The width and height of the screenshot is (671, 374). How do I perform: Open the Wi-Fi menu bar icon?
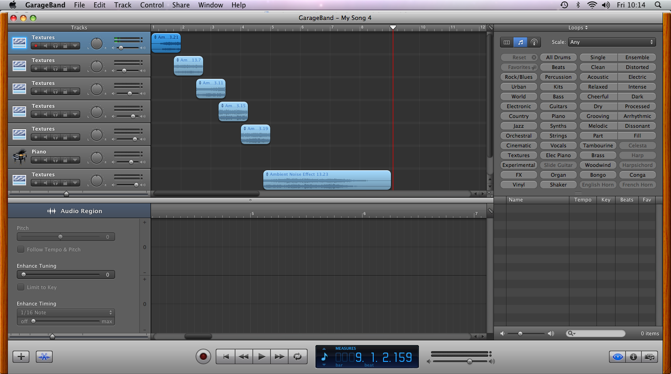click(592, 5)
